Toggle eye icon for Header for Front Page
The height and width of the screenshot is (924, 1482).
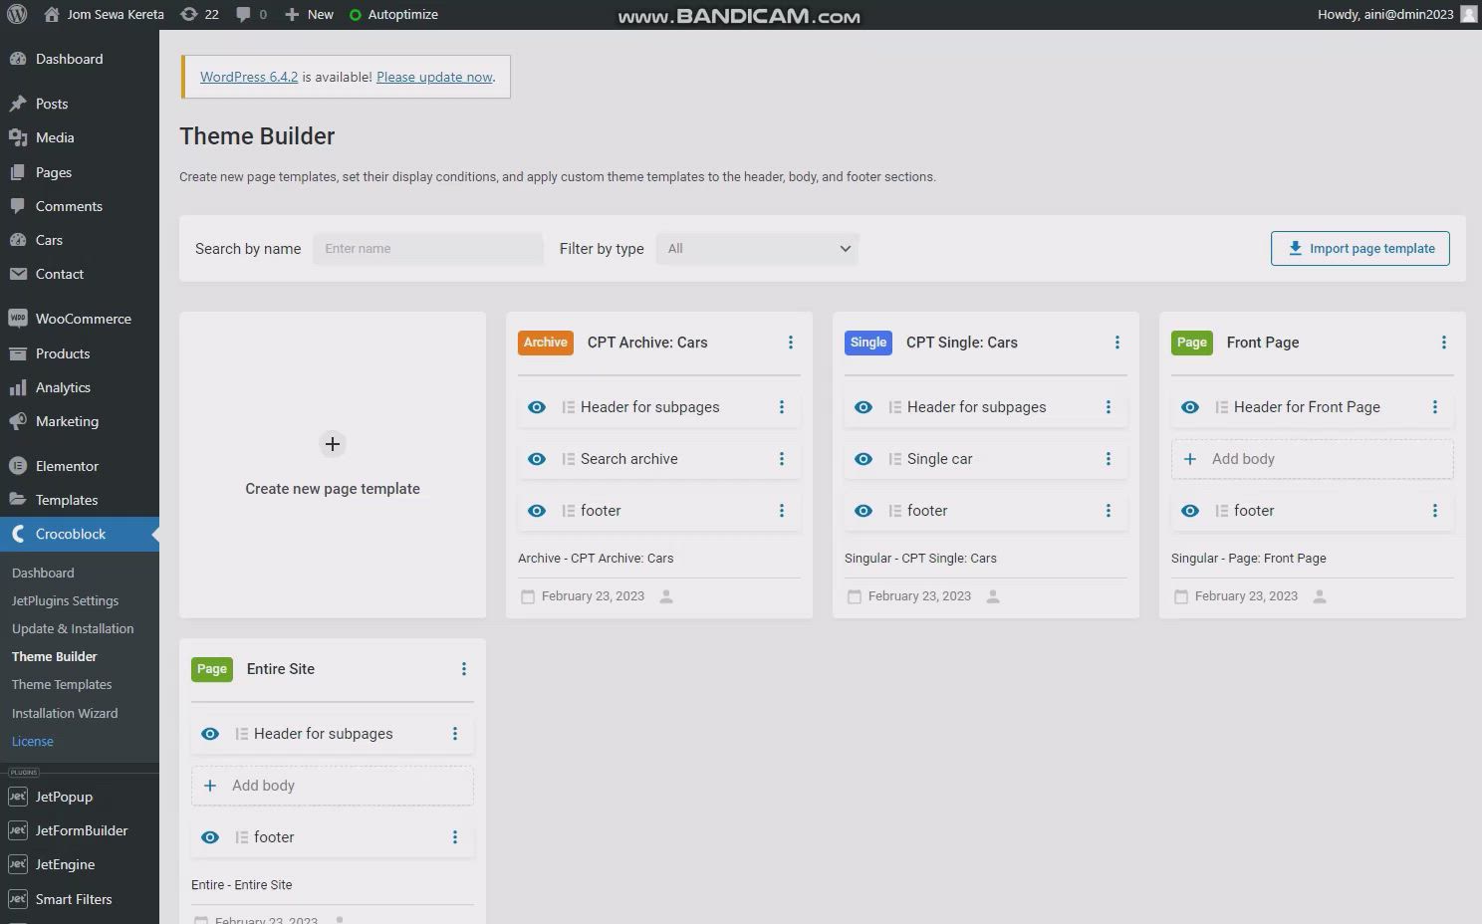point(1190,407)
